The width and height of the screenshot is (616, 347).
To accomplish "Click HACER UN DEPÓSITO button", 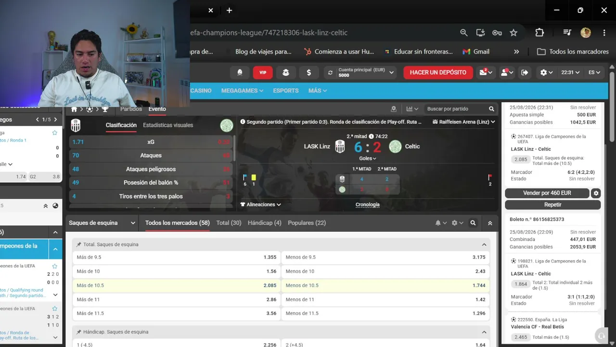I will [x=438, y=72].
